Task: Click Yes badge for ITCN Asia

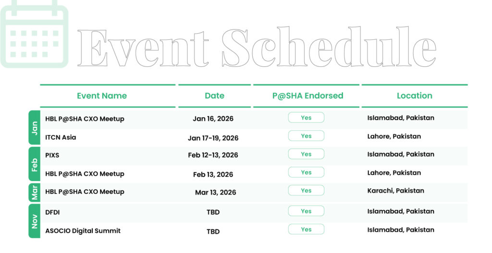Action: pyautogui.click(x=306, y=136)
